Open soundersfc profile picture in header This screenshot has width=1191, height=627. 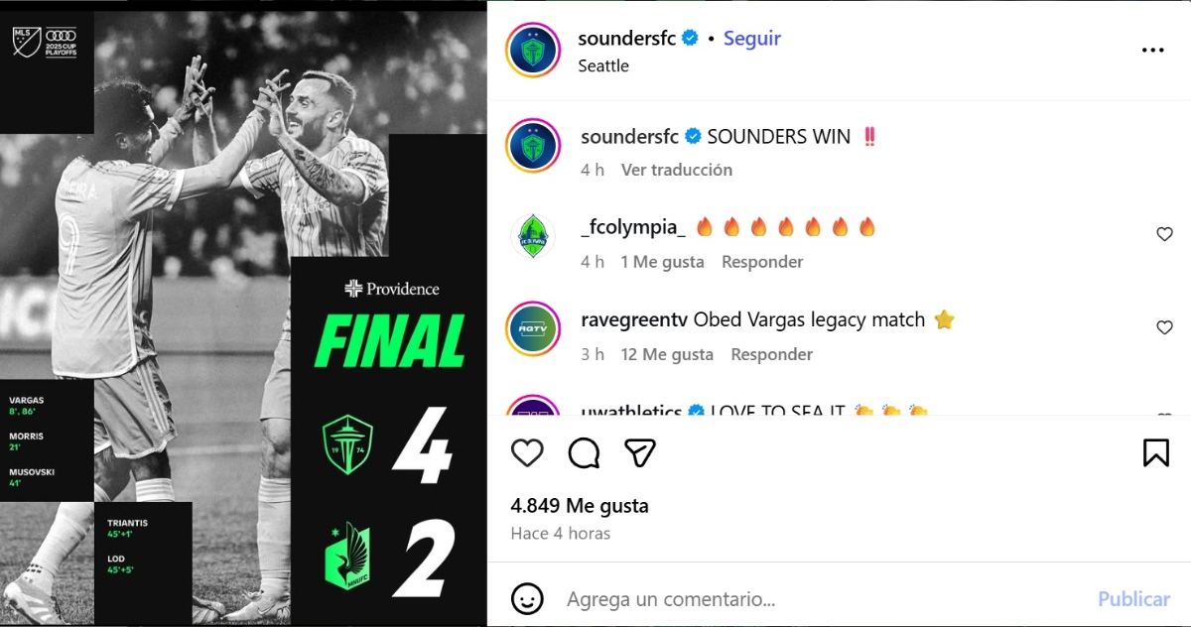[534, 50]
